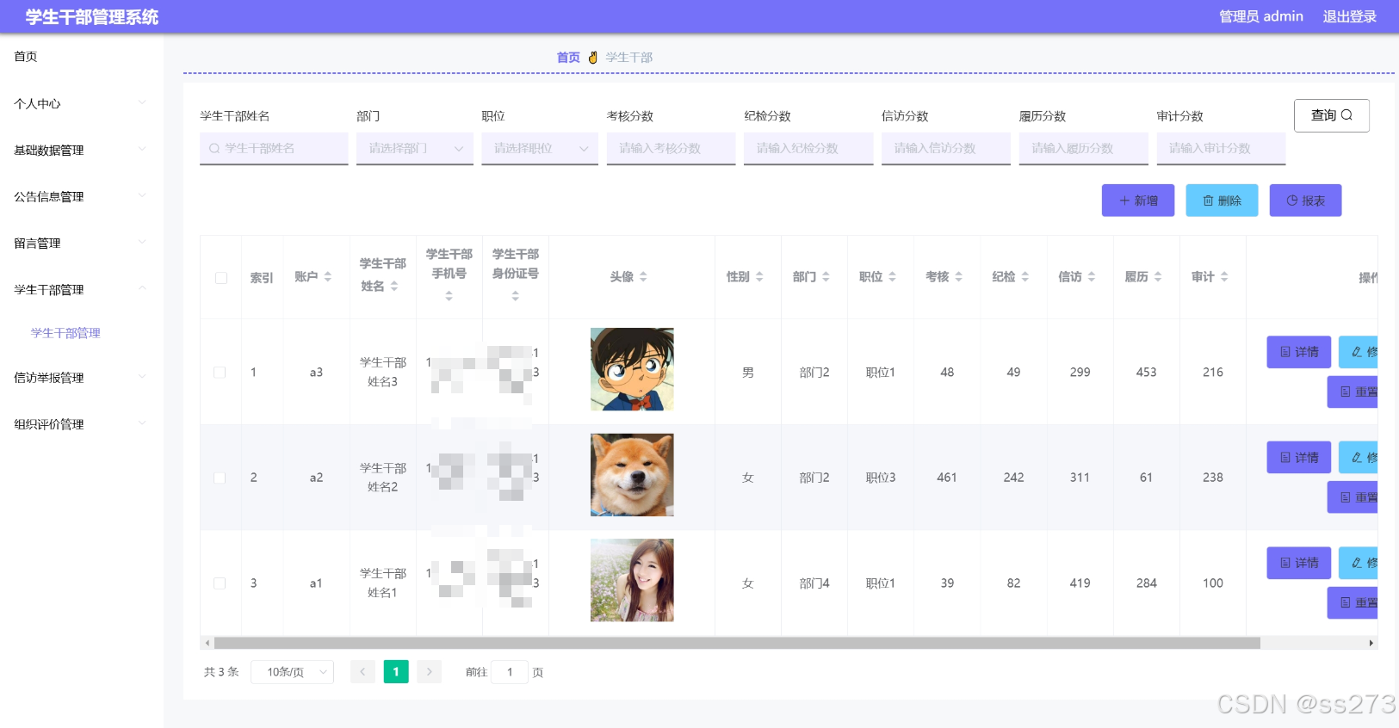Viewport: 1399px width, 728px height.
Task: Click the 学生干部管理系统 title
Action: tap(92, 17)
